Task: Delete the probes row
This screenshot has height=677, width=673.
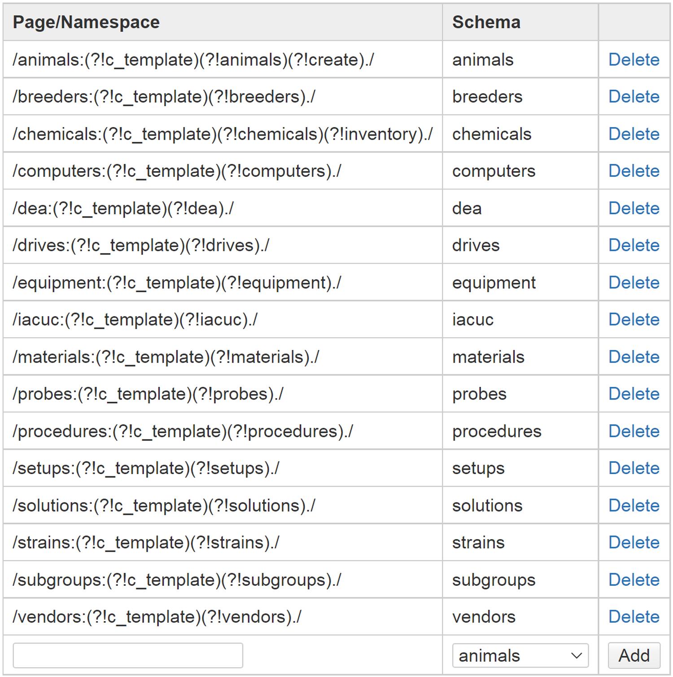Action: click(x=634, y=394)
